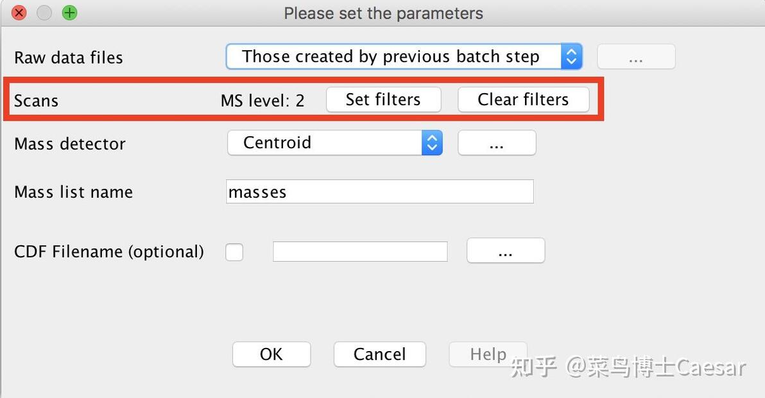
Task: Click the Mass detector dropdown arrow
Action: (x=432, y=143)
